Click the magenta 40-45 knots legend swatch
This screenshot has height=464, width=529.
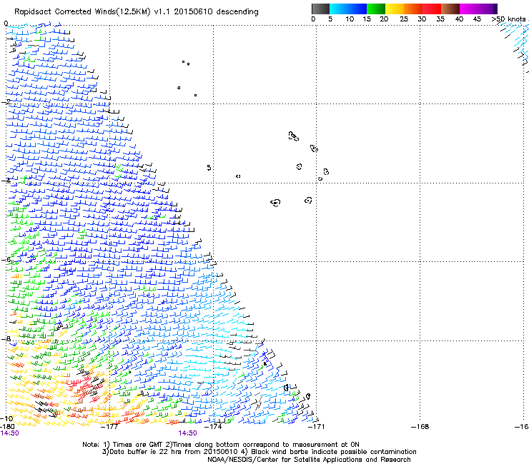469,9
